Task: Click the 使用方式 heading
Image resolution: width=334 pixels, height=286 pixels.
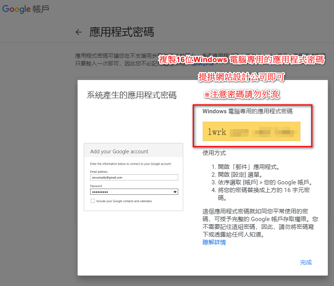Action: pyautogui.click(x=214, y=153)
